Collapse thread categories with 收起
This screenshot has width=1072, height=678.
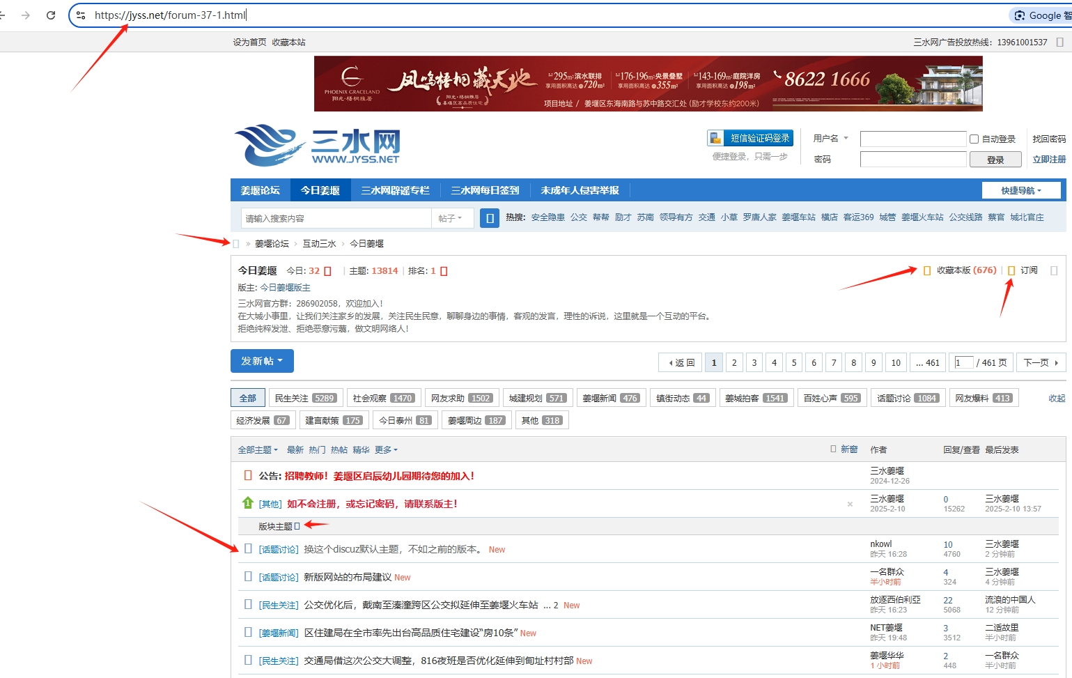pos(1057,398)
